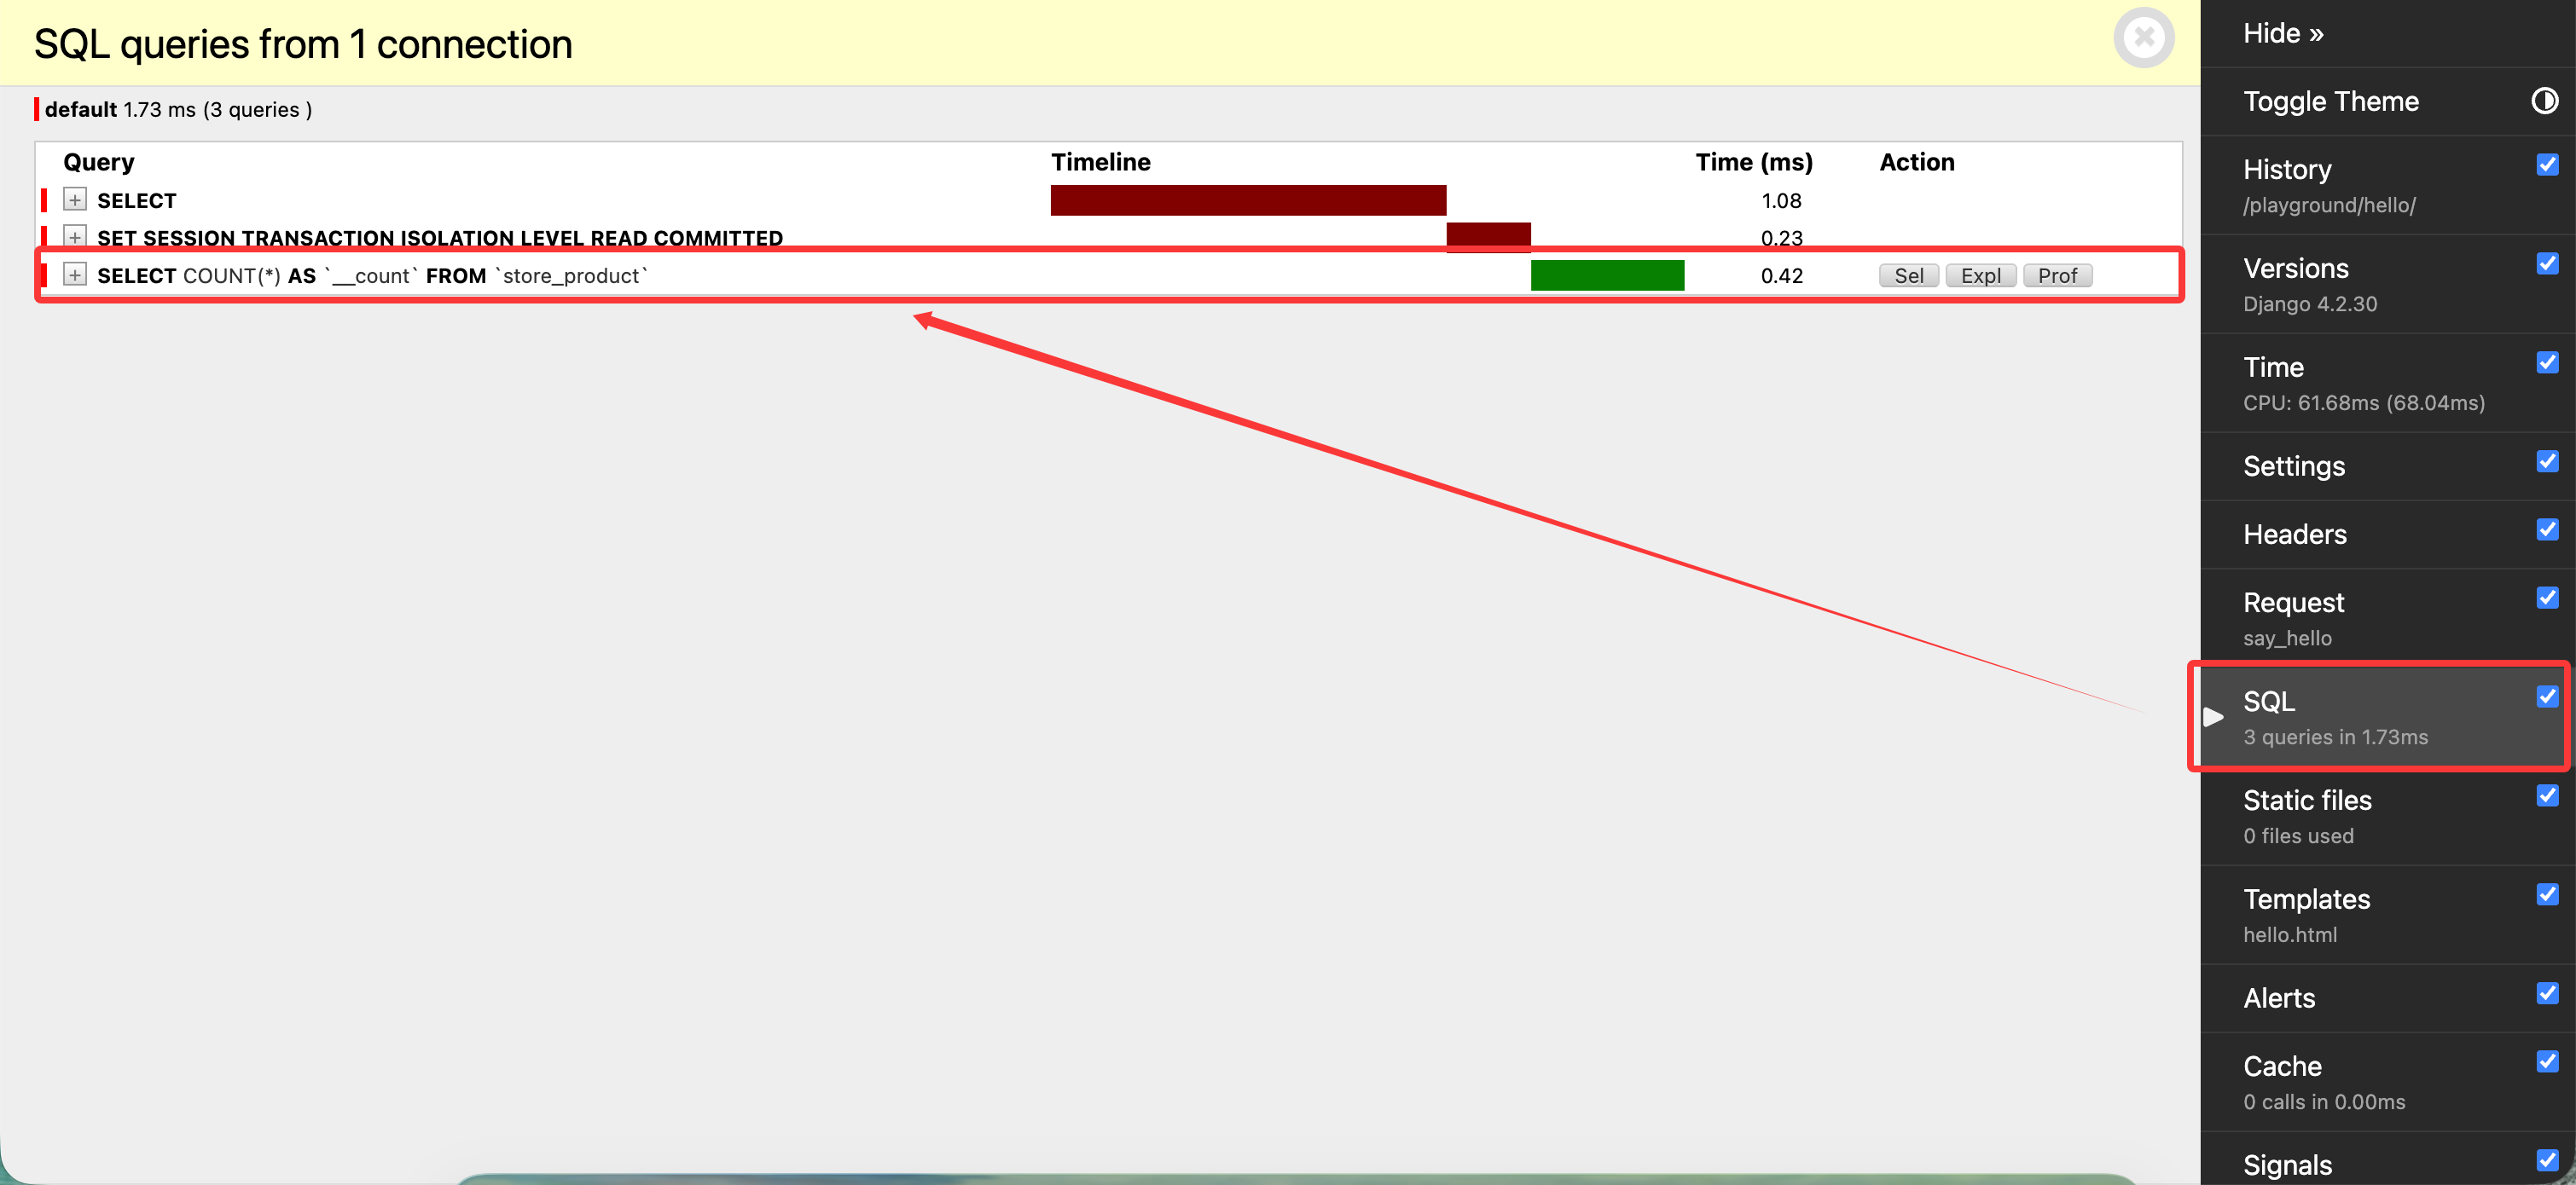Uncheck the History panel checkbox

tap(2547, 164)
